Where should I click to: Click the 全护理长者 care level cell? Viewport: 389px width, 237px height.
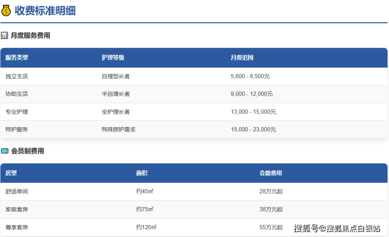pyautogui.click(x=116, y=112)
